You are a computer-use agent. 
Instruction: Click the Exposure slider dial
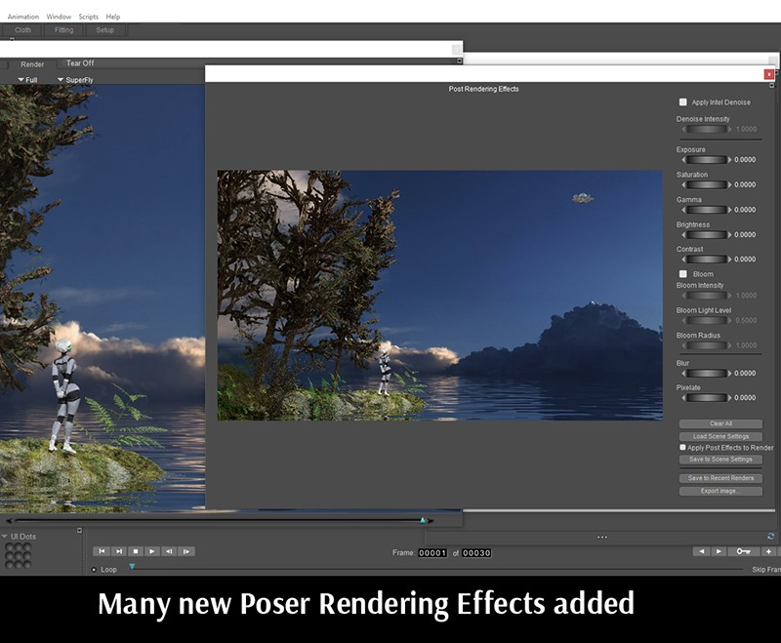click(x=704, y=159)
